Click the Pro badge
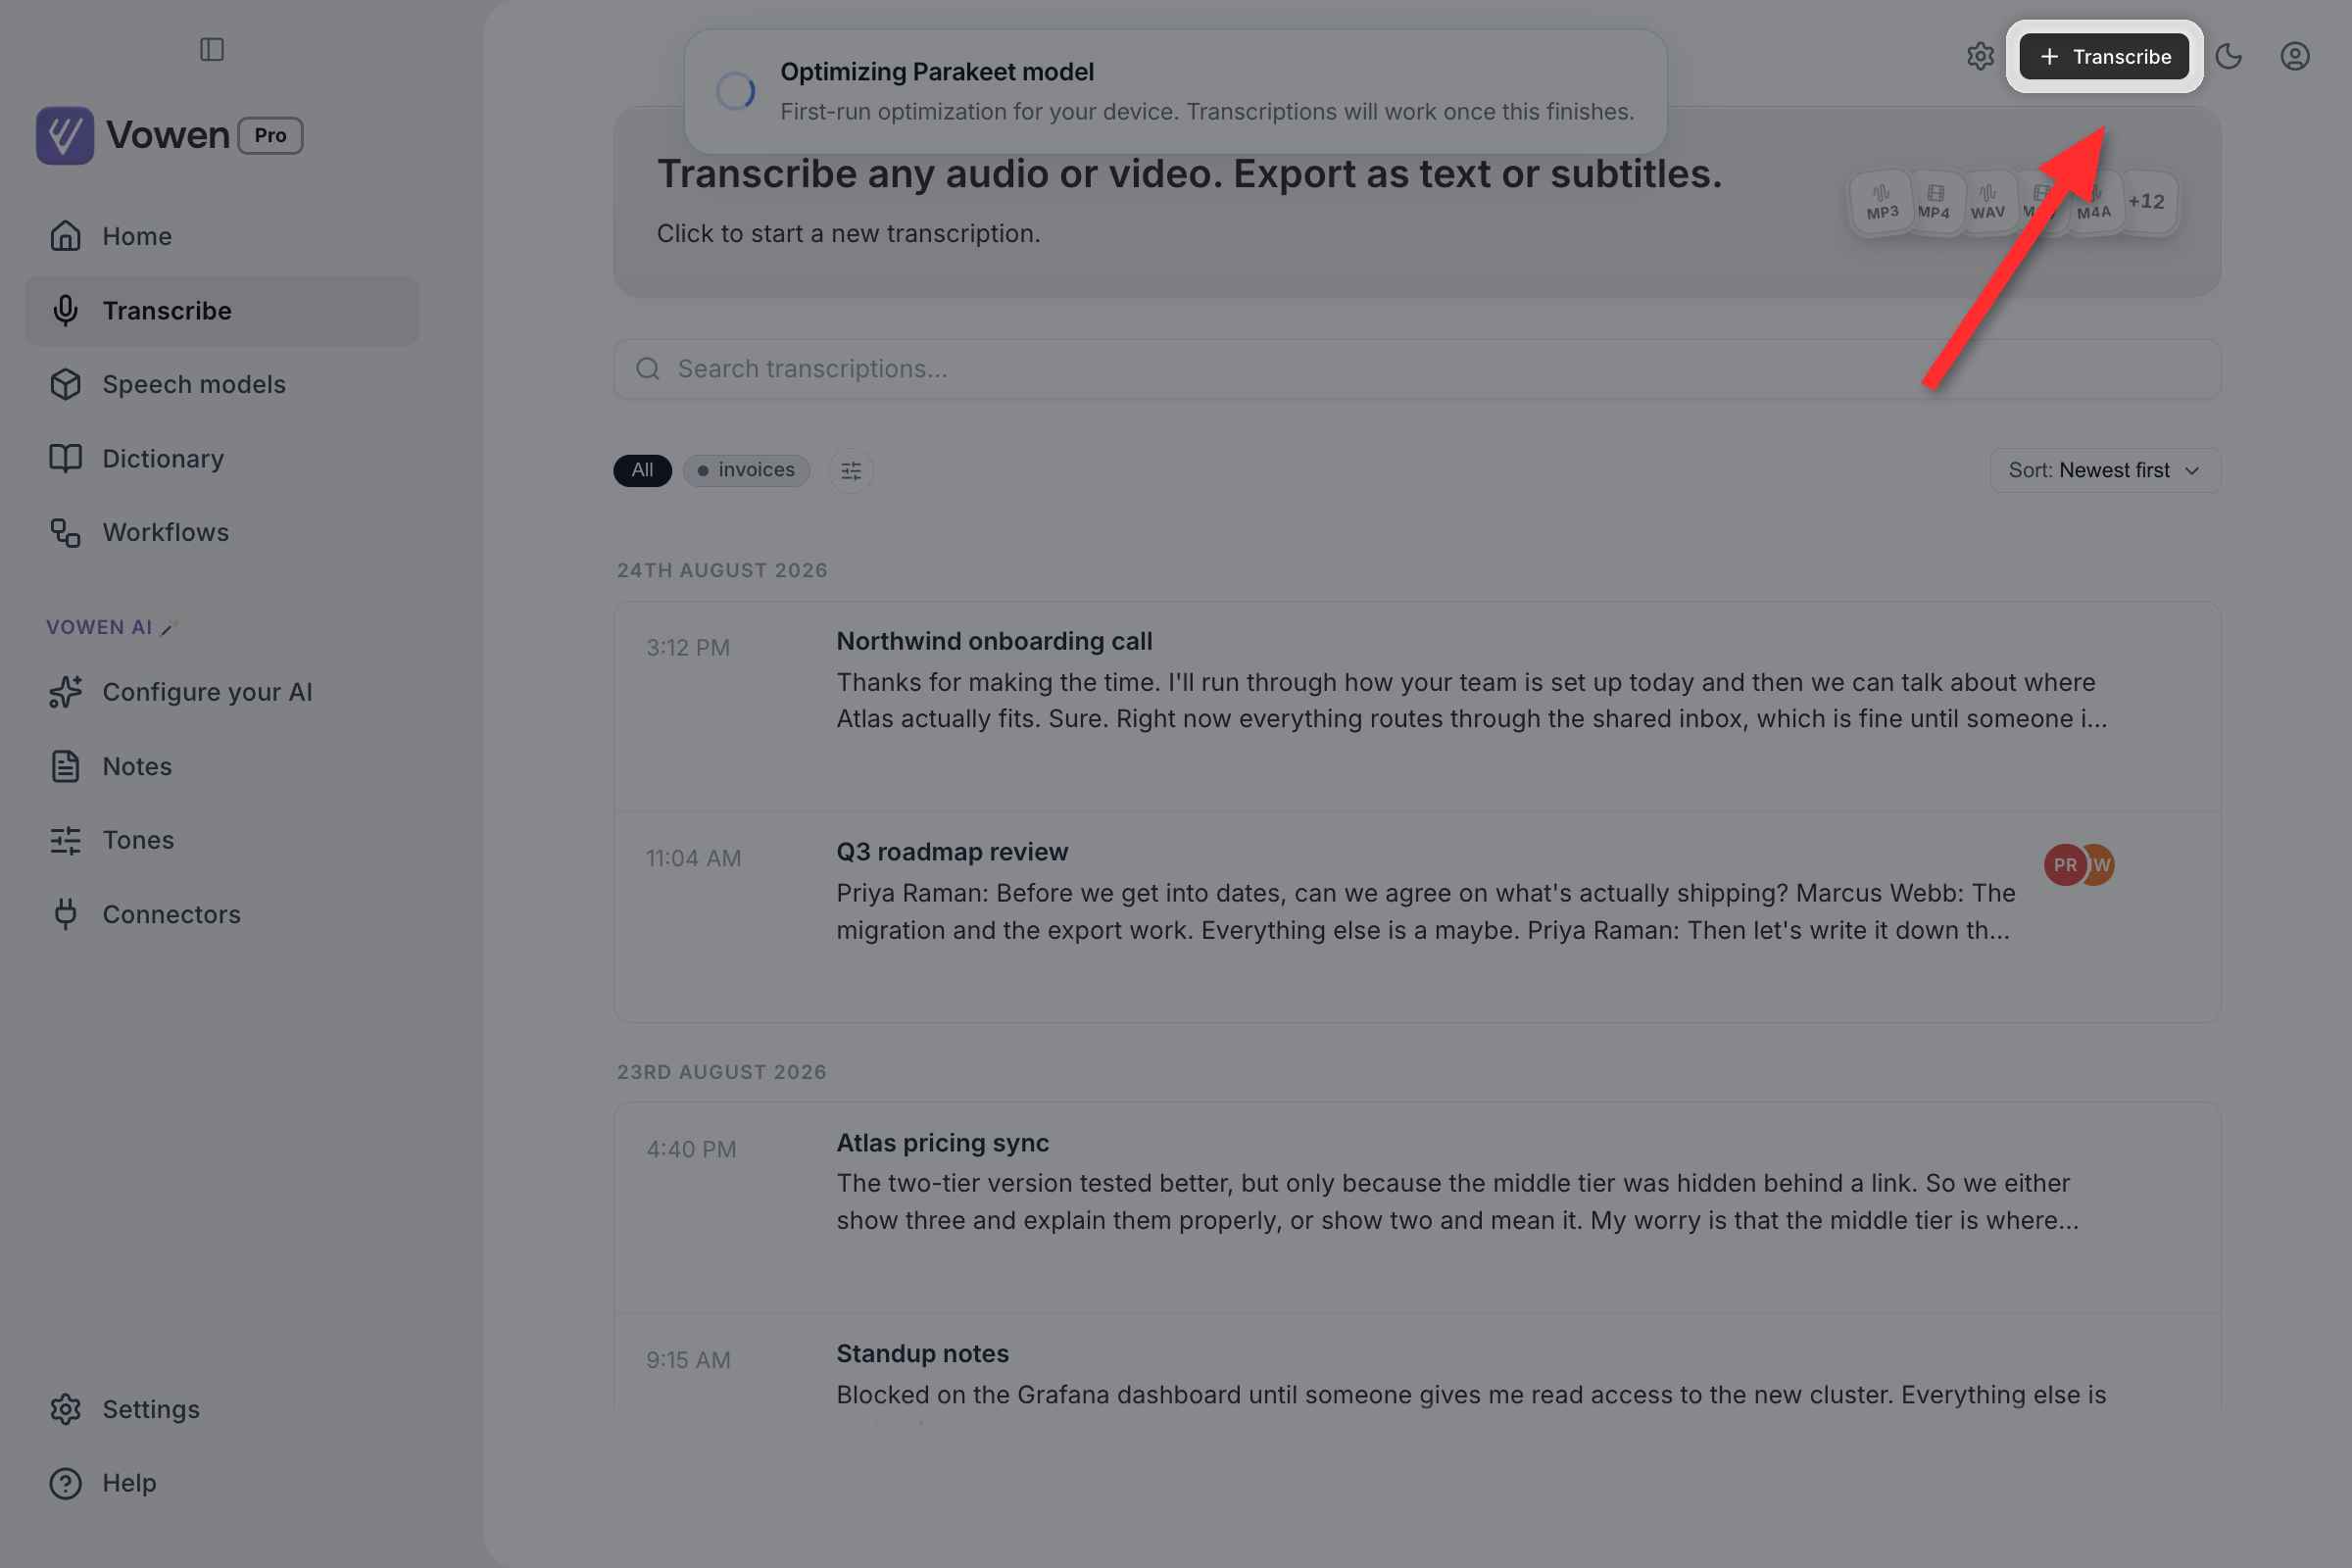This screenshot has width=2352, height=1568. pos(270,135)
